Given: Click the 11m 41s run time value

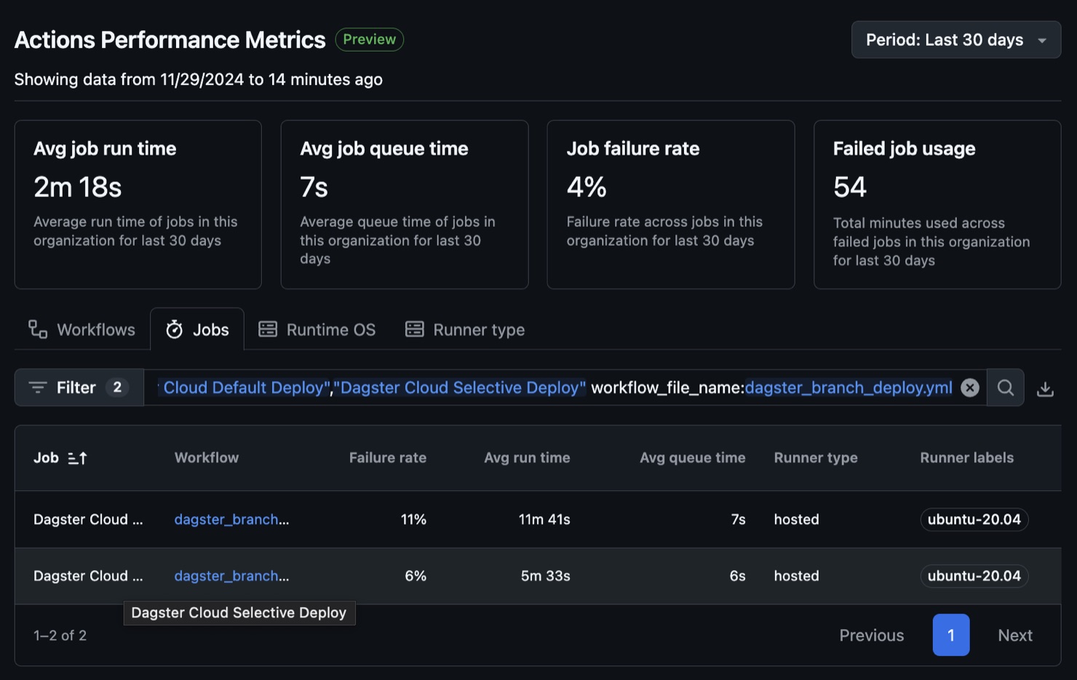Looking at the screenshot, I should click(x=544, y=519).
